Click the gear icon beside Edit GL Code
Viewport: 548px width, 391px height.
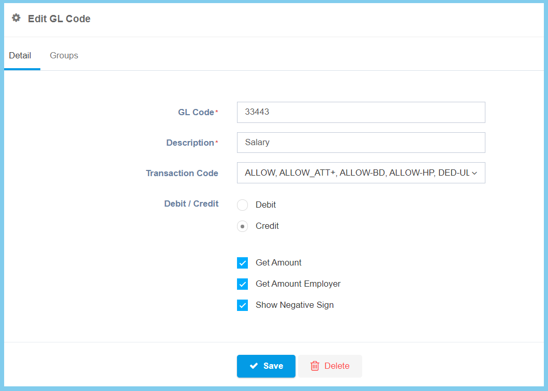[x=17, y=18]
